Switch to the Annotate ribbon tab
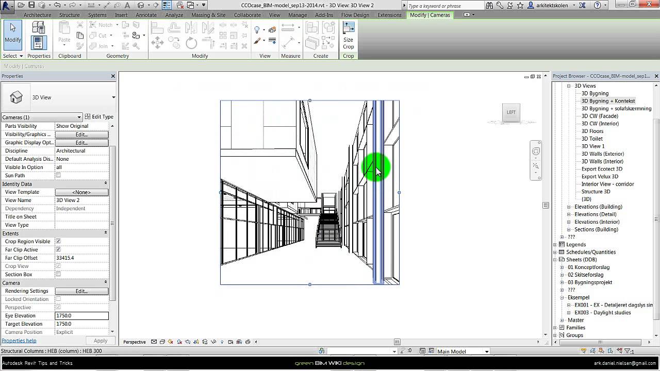Screen dimensions: 660x371 (146, 15)
